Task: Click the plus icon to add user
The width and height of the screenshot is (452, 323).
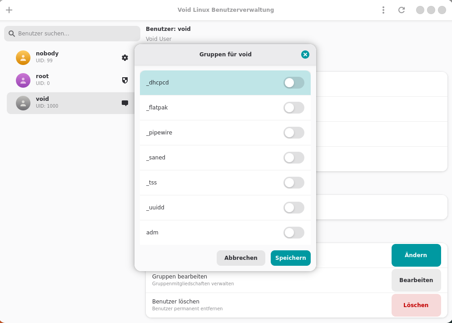Action: [x=9, y=10]
